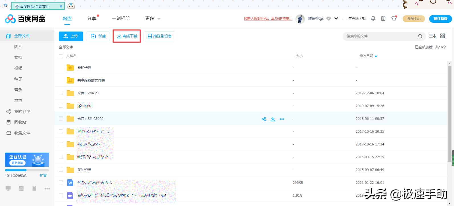Click the 推送到设备 button
454x206 pixels.
click(159, 36)
